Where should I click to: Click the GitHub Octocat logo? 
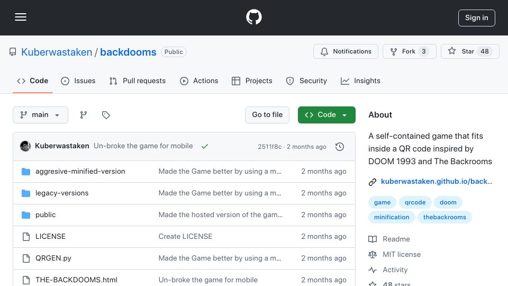click(x=253, y=17)
